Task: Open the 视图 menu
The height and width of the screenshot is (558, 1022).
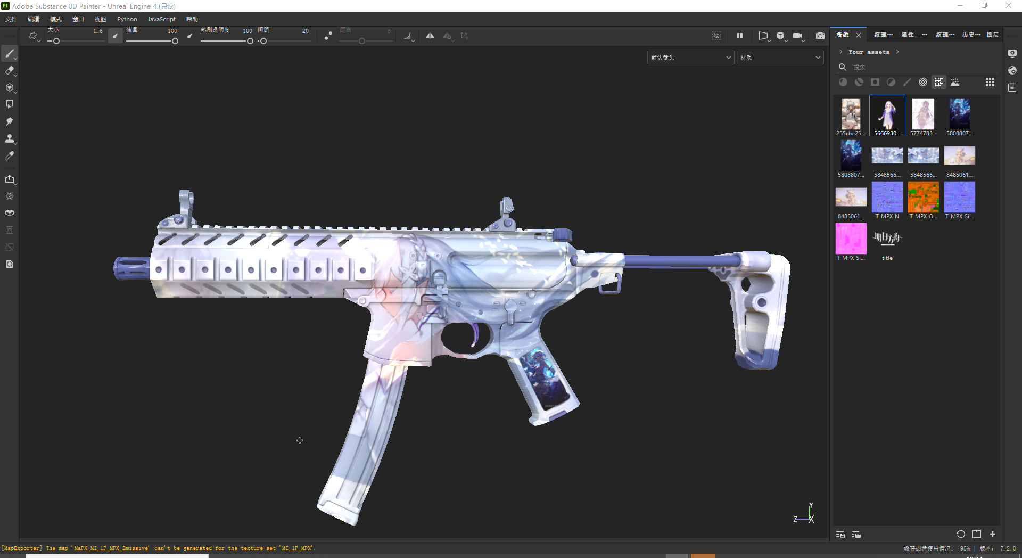Action: pyautogui.click(x=101, y=19)
